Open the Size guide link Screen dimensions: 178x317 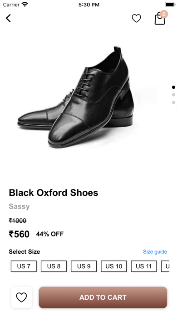click(155, 252)
